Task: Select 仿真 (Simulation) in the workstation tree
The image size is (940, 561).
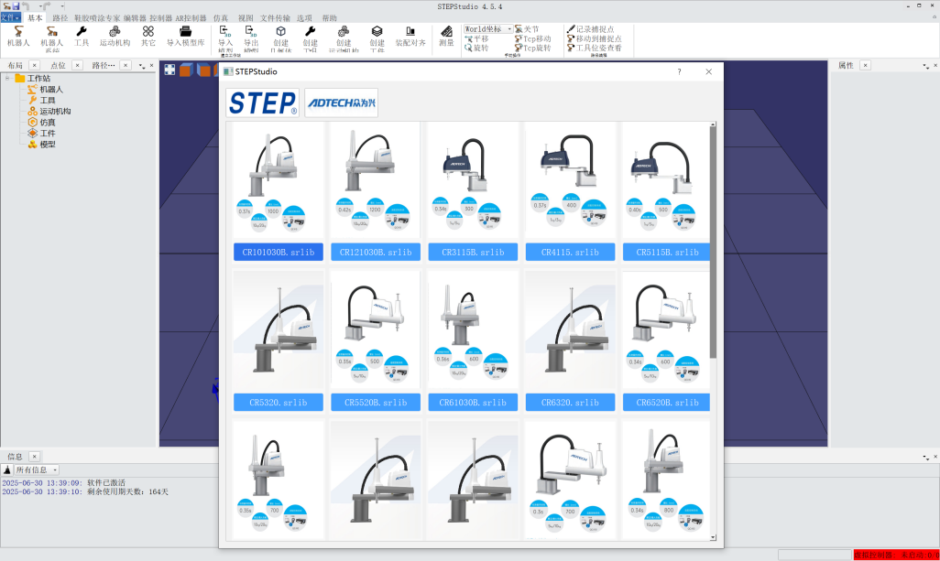Action: pos(47,122)
